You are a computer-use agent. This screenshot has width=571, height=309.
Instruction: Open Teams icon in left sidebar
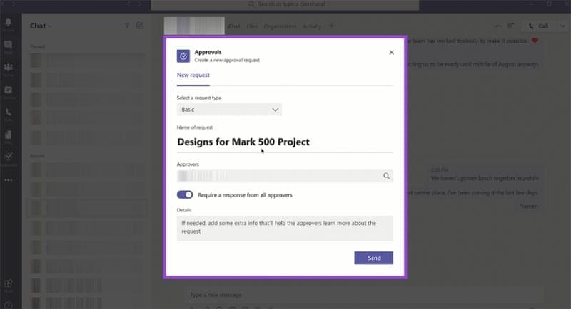coord(8,68)
